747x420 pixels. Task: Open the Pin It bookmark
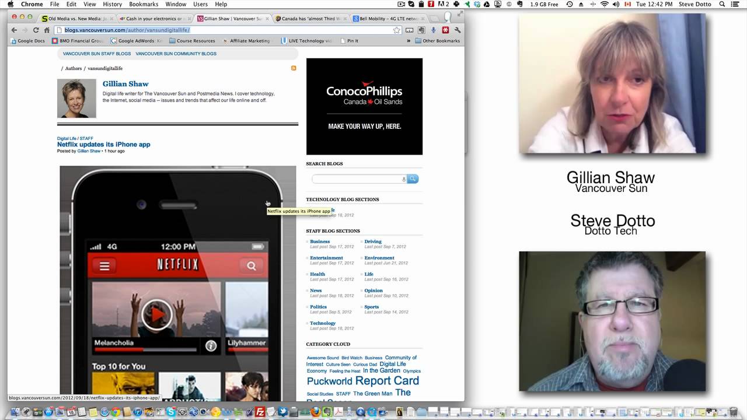tap(349, 41)
